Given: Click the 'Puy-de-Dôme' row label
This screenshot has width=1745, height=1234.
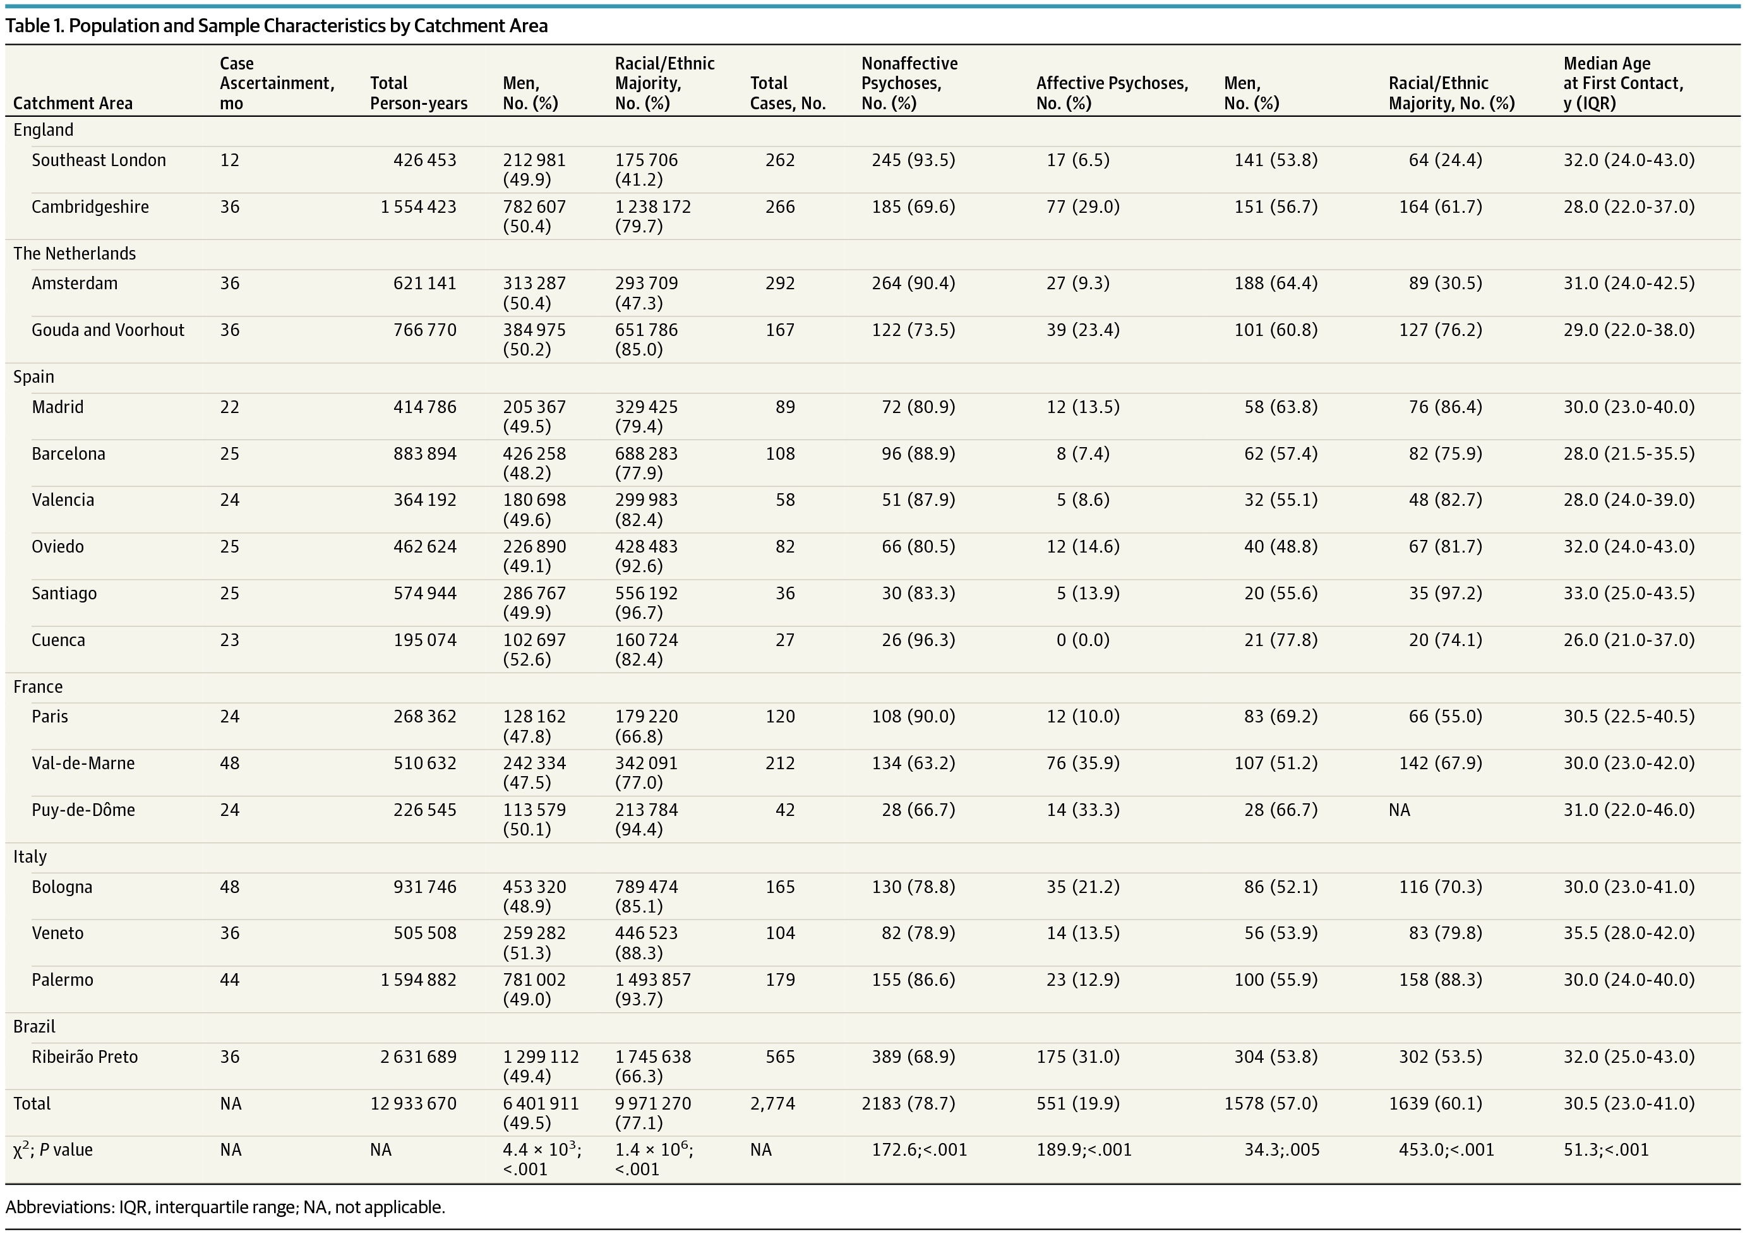Looking at the screenshot, I should coord(83,810).
